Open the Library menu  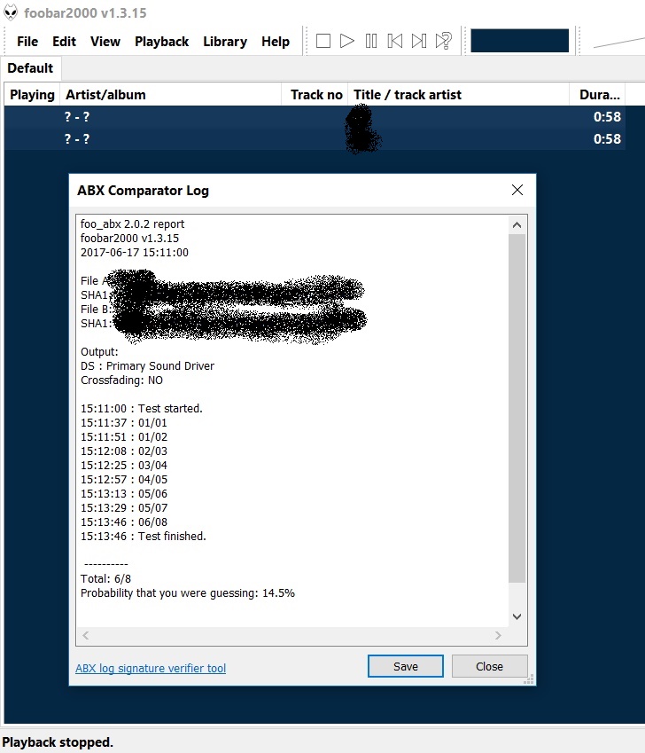225,42
